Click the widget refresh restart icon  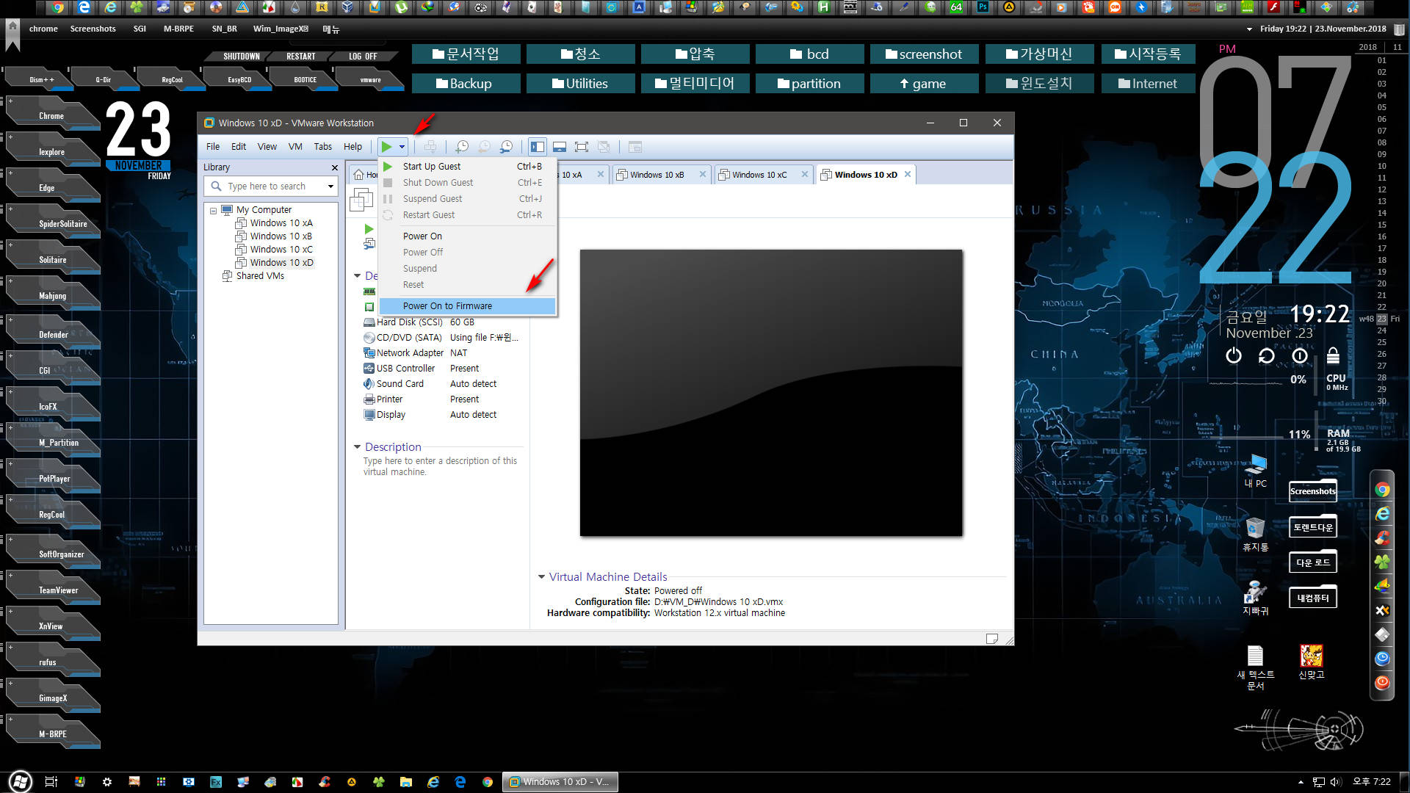coord(1267,356)
